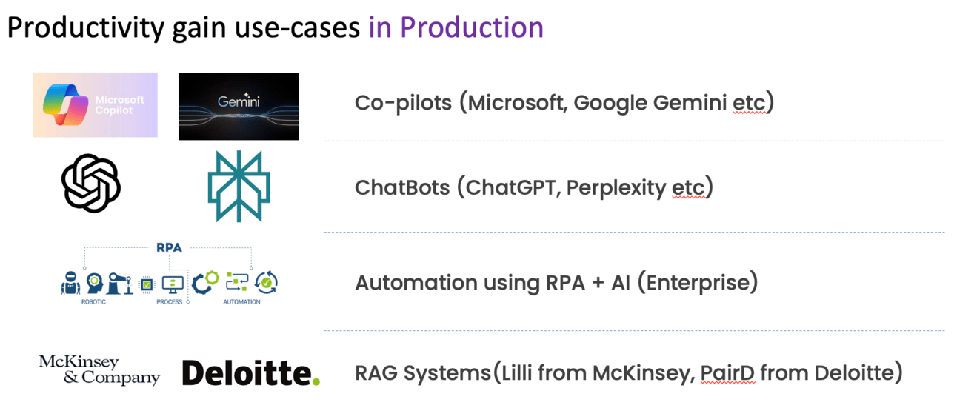
Task: Select the robotic arm icon
Action: [120, 284]
